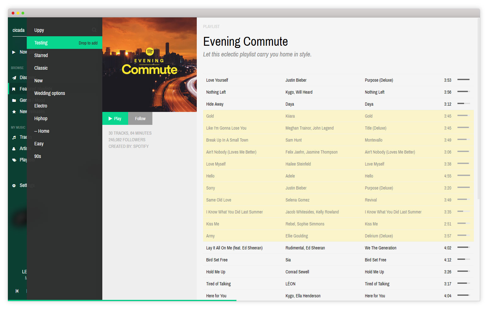The width and height of the screenshot is (488, 309).
Task: Click the Evening Commute cover artwork
Action: tap(150, 65)
